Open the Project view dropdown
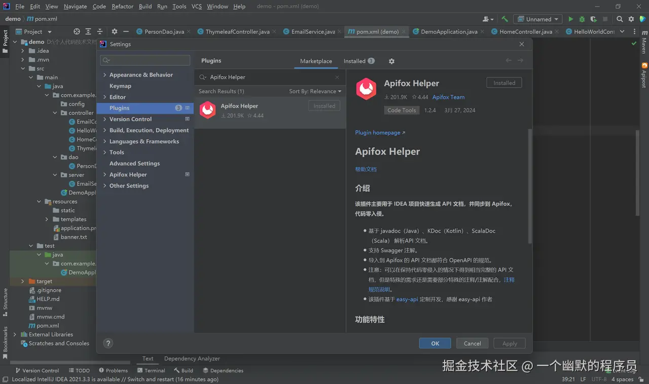 (x=33, y=31)
